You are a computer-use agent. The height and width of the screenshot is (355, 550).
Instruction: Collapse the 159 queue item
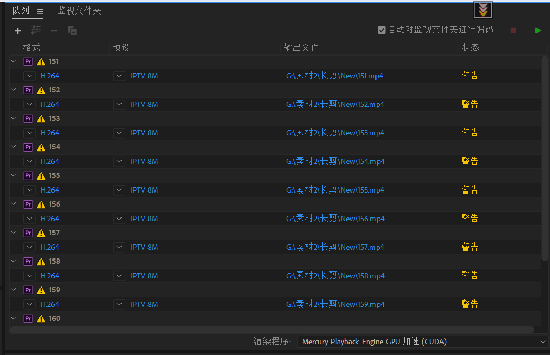click(12, 290)
